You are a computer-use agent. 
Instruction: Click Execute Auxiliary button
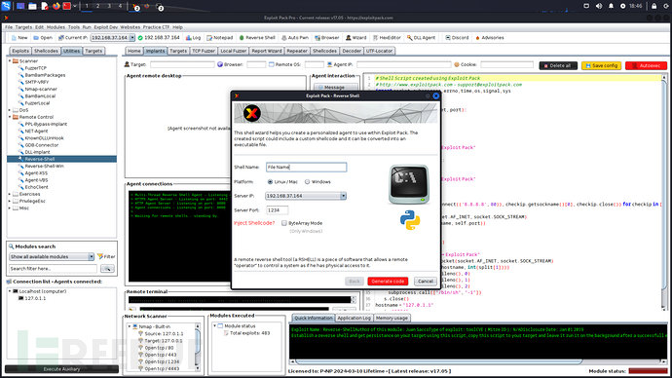click(61, 369)
